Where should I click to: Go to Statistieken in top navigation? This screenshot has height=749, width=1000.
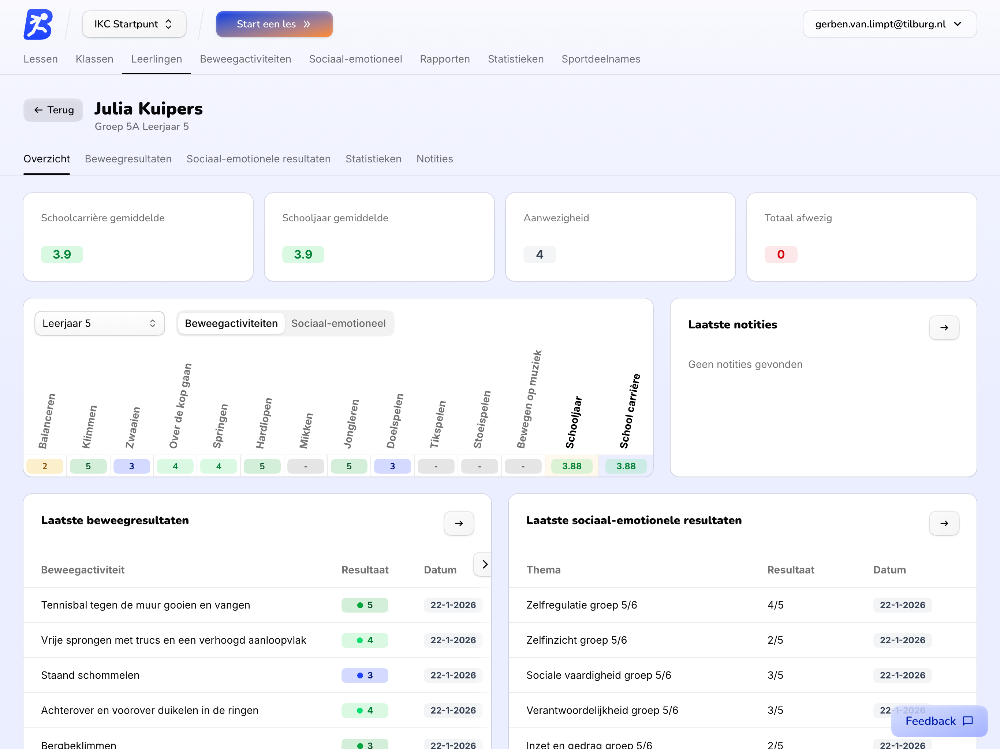pyautogui.click(x=515, y=59)
